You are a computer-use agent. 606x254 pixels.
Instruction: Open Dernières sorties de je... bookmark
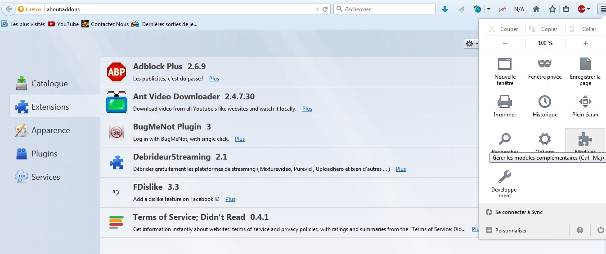tap(165, 24)
